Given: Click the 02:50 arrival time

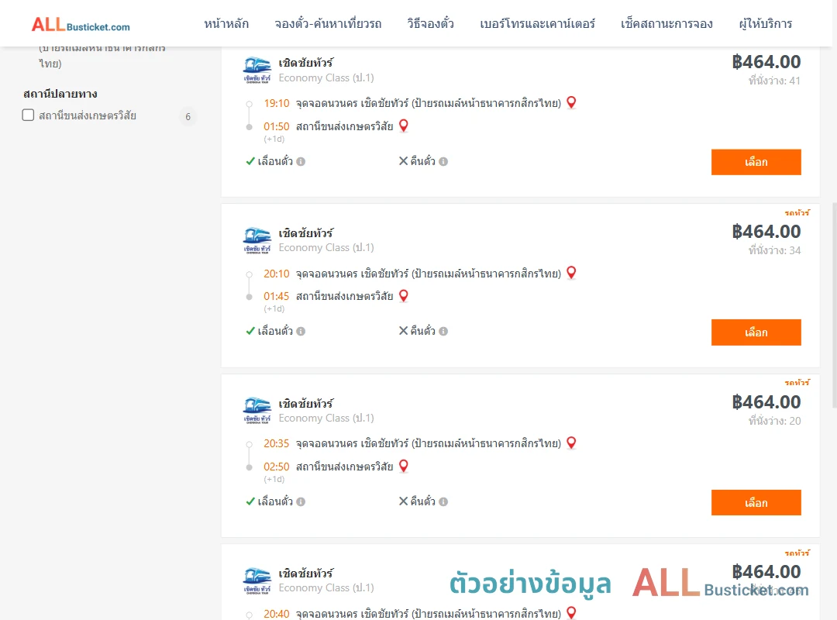Looking at the screenshot, I should click(x=276, y=467).
